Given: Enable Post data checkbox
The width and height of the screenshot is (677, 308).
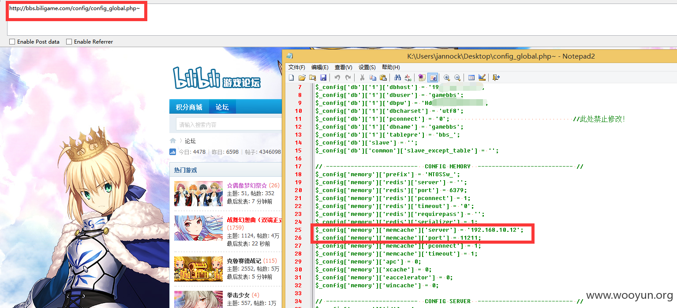Looking at the screenshot, I should tap(12, 41).
